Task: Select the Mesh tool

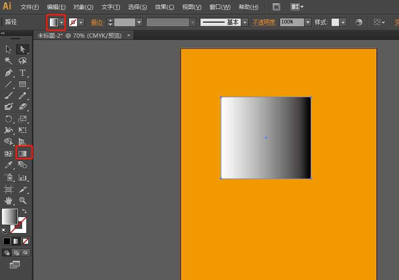Action: click(x=8, y=153)
